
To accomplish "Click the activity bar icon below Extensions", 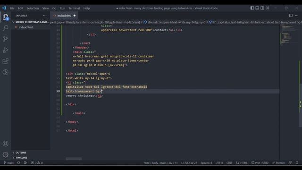I will point(6,72).
